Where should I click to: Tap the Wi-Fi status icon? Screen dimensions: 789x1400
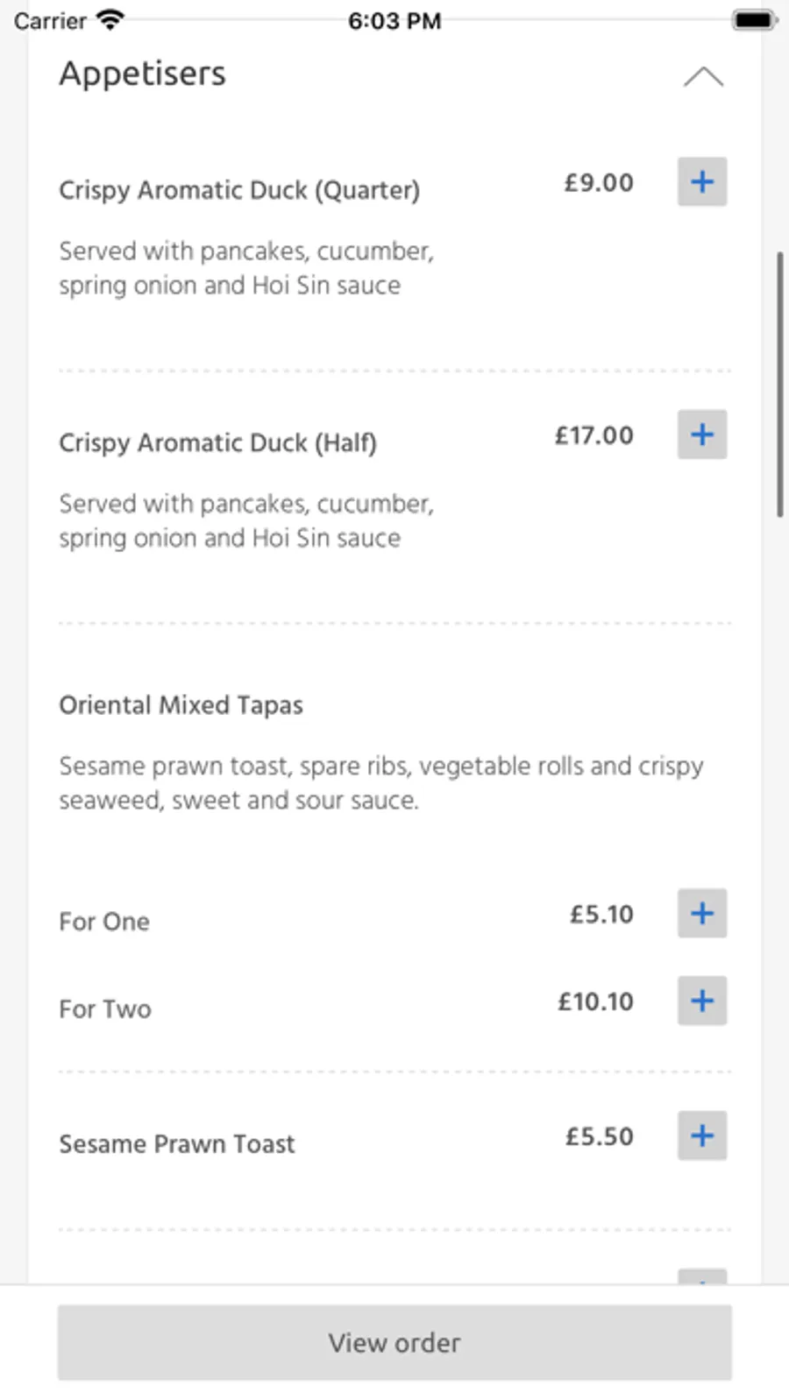pyautogui.click(x=110, y=20)
